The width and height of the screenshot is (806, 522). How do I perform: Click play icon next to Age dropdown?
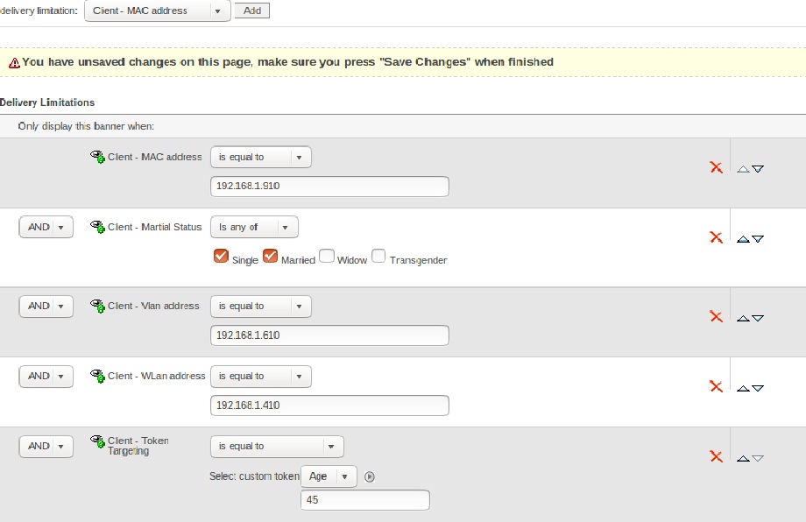pos(370,477)
